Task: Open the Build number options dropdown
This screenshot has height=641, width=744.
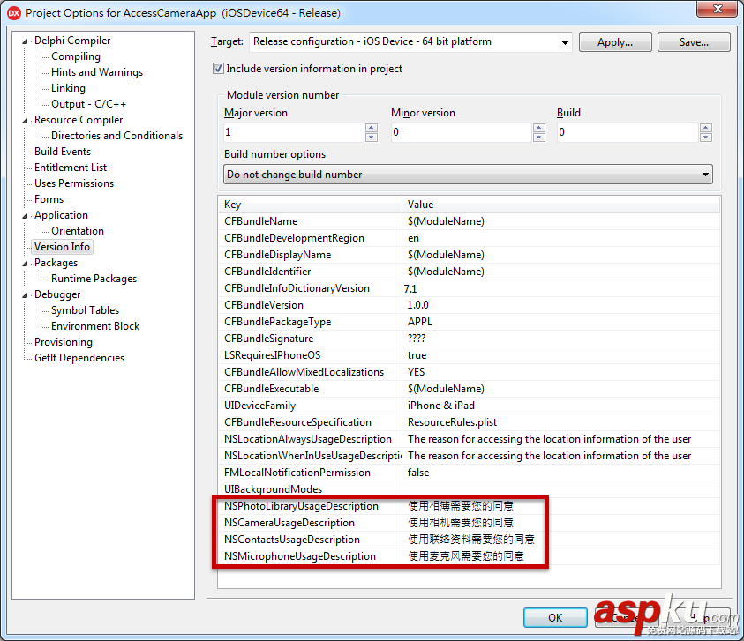Action: [705, 175]
